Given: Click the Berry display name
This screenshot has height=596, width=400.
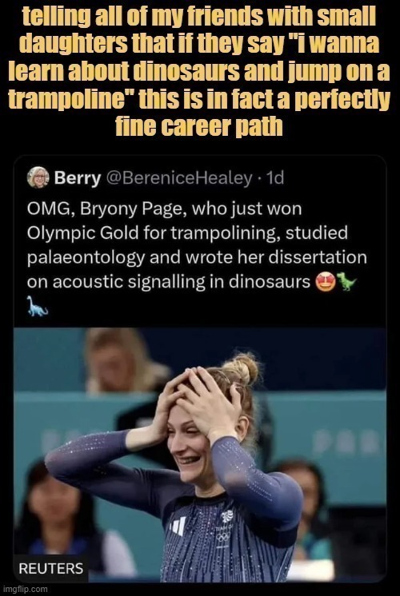Looking at the screenshot, I should (x=78, y=178).
